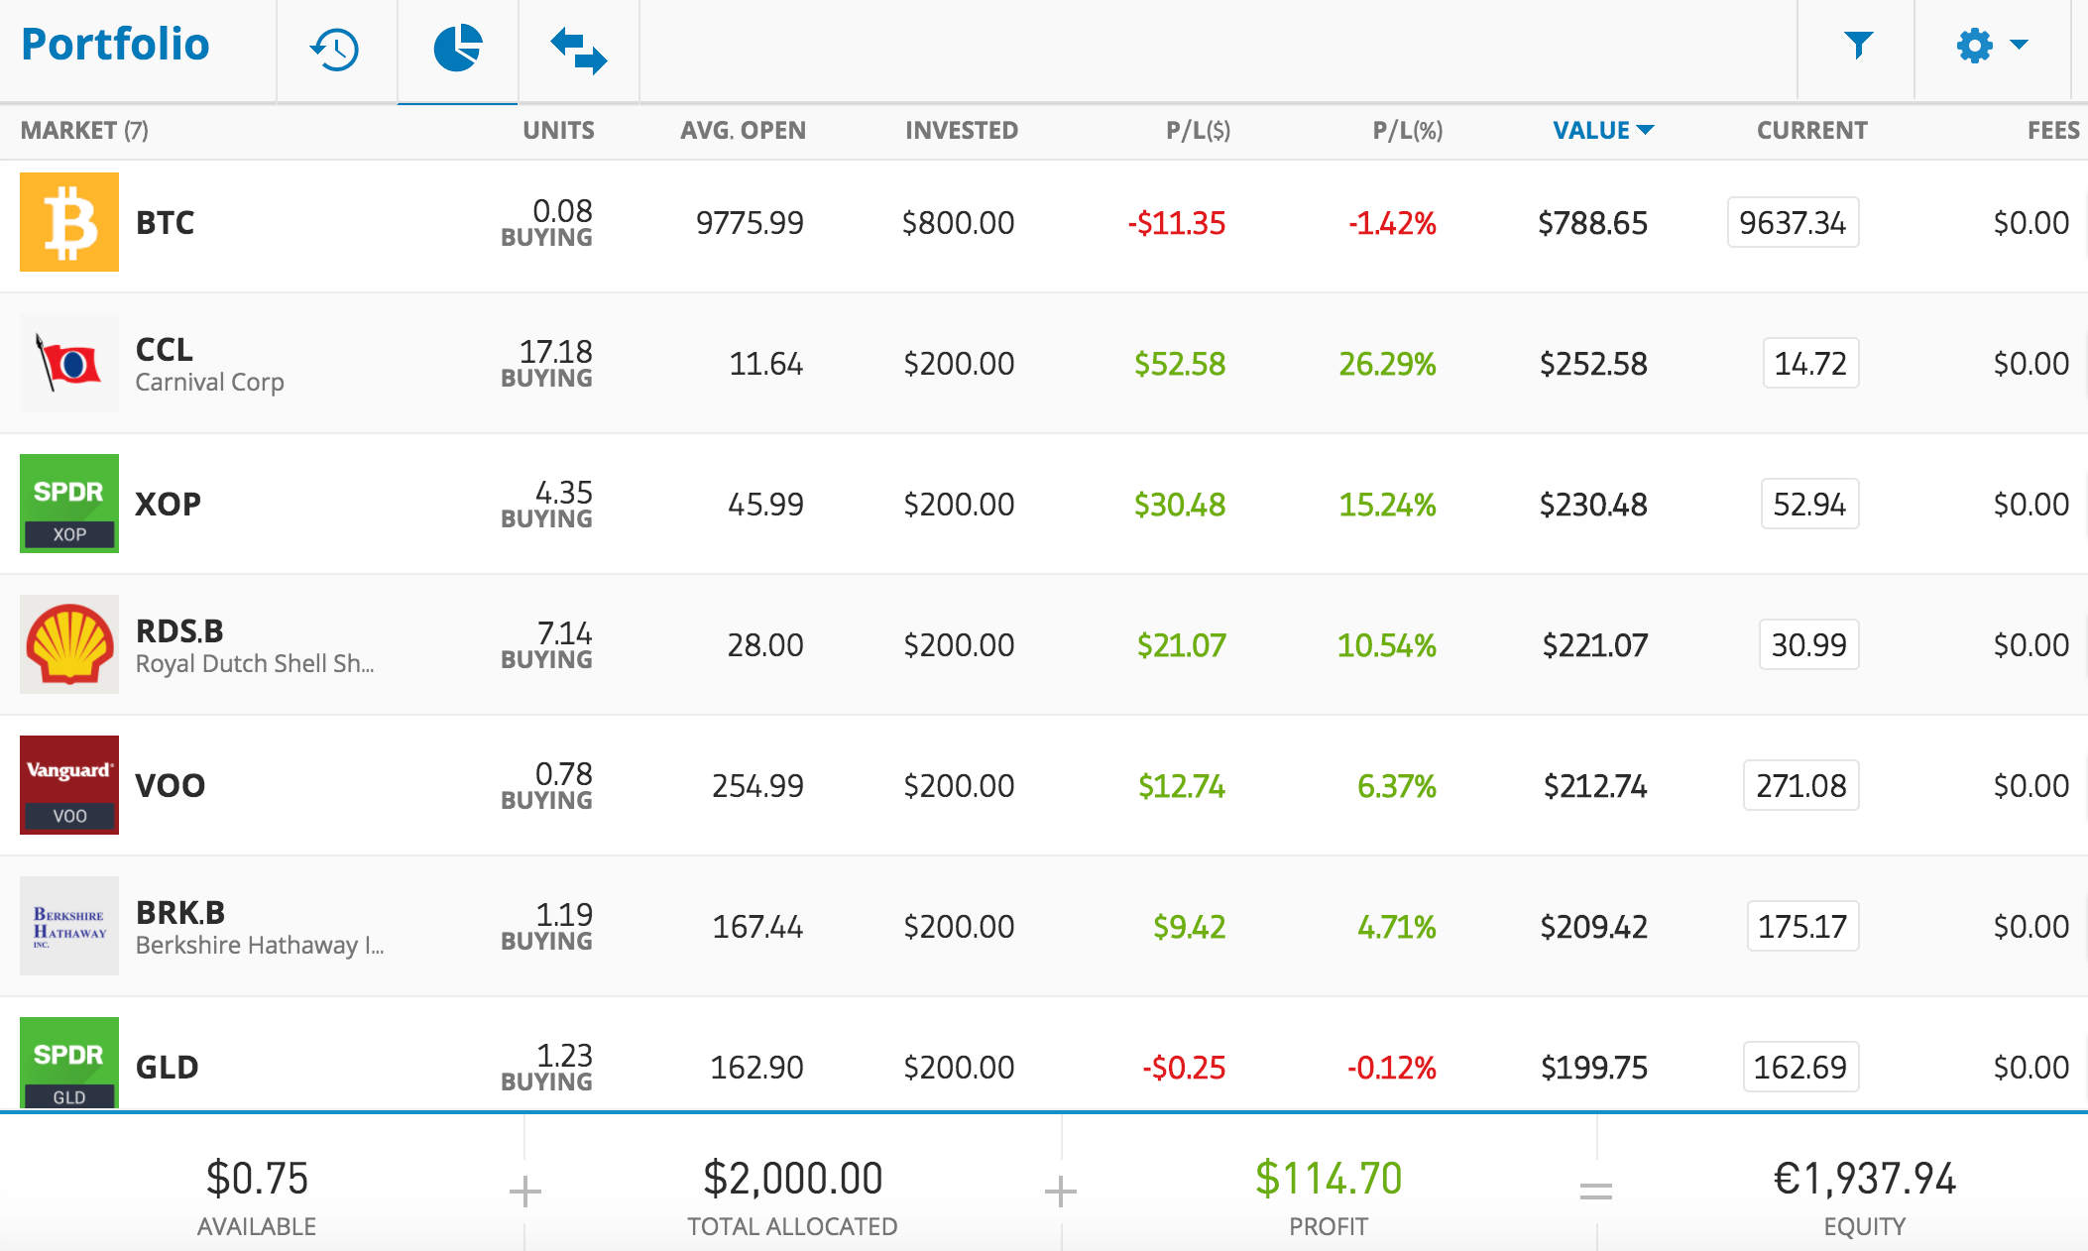Click total allocated $2,000.00
This screenshot has height=1251, width=2088.
point(792,1179)
